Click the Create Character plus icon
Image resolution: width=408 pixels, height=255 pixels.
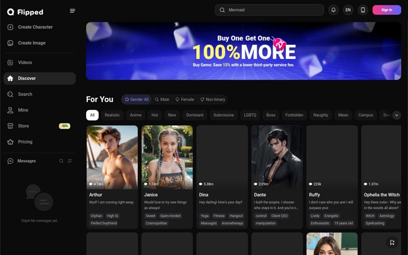tap(10, 27)
